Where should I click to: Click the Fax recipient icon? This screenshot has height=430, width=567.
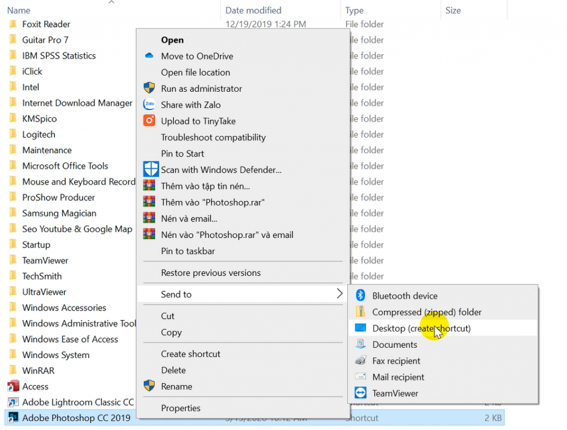(x=360, y=361)
